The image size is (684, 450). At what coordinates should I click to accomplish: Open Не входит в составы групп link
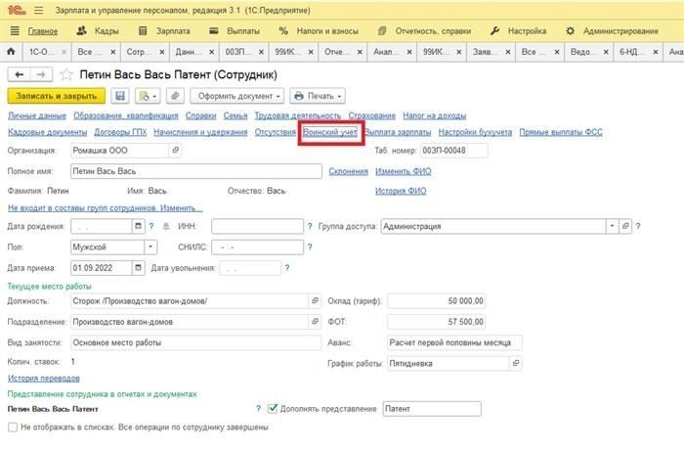(106, 207)
